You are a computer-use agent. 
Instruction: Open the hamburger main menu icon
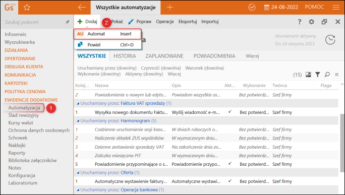tap(336, 7)
